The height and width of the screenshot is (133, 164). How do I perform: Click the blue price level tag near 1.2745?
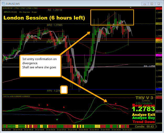pyautogui.click(x=159, y=90)
